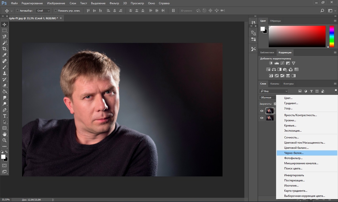Select the Crop tool
This screenshot has height=202, width=338.
point(5,49)
